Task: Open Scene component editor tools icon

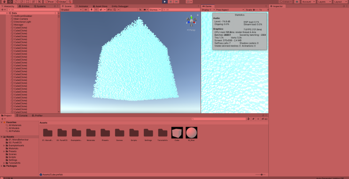Action: (140, 10)
